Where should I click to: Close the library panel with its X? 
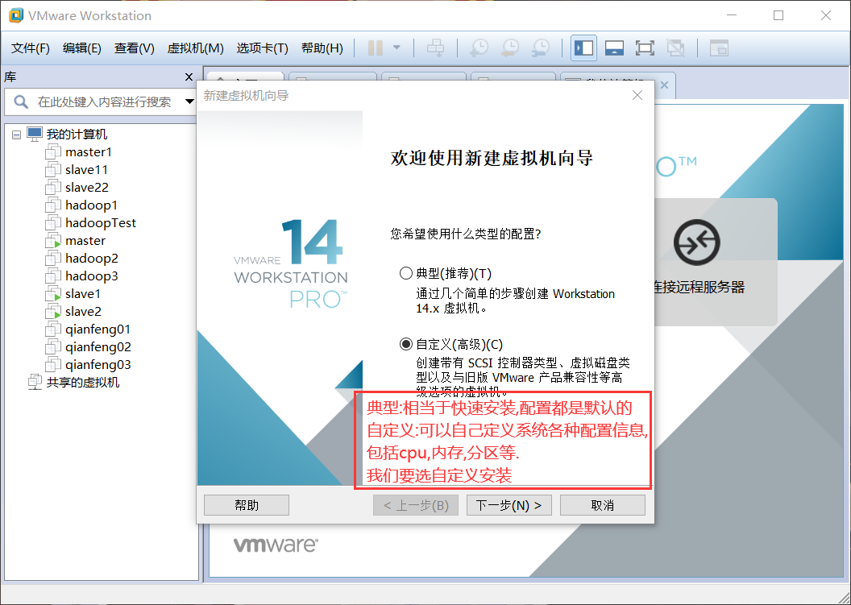point(189,77)
